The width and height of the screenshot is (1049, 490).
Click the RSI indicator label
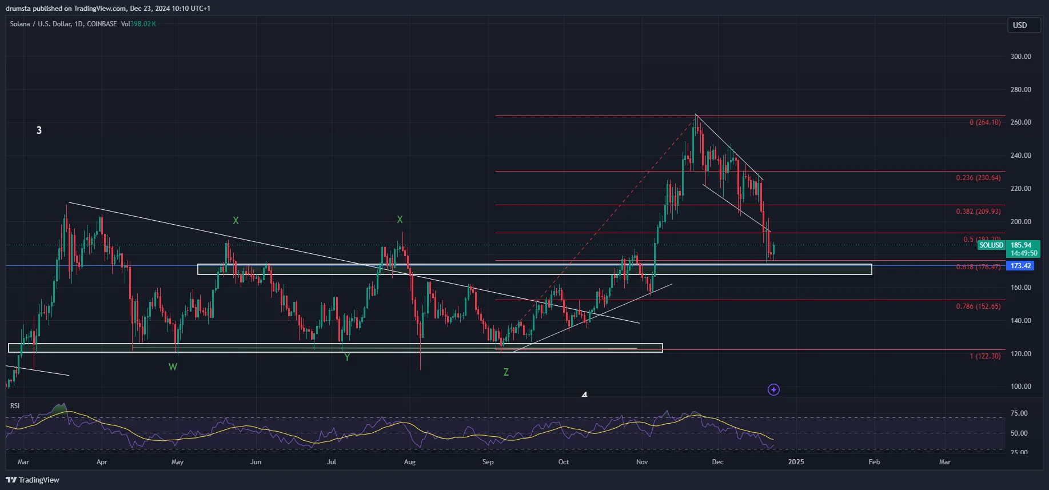[x=15, y=406]
